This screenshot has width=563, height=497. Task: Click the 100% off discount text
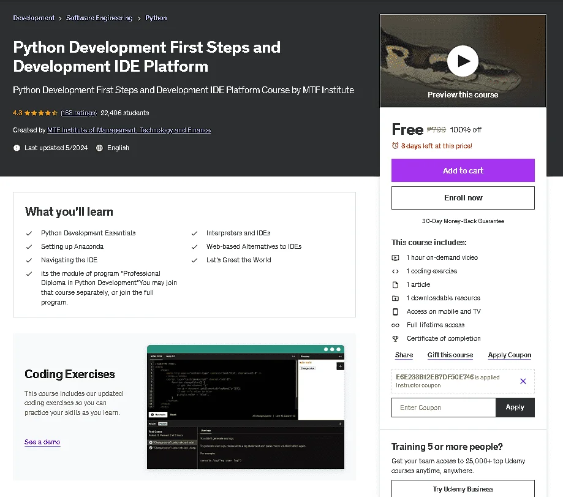(x=466, y=130)
